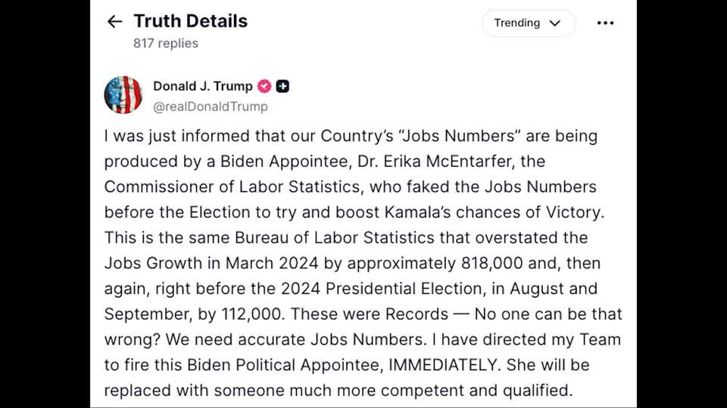Open the Donald J. Trump profile name
This screenshot has height=408, width=727.
tap(203, 86)
